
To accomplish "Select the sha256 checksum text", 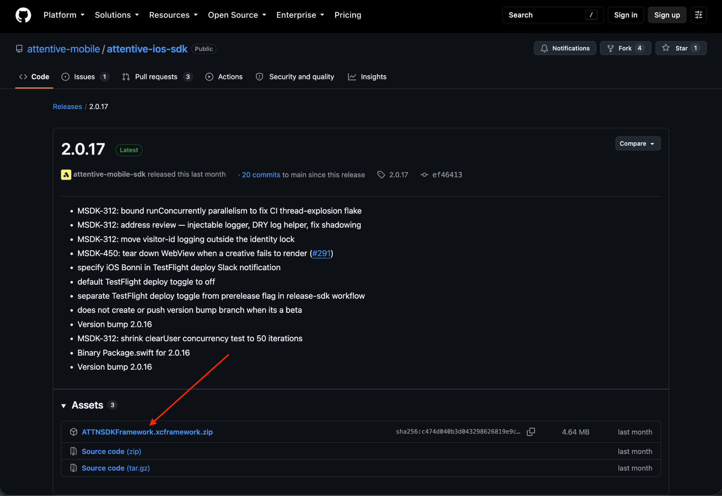I will [458, 431].
